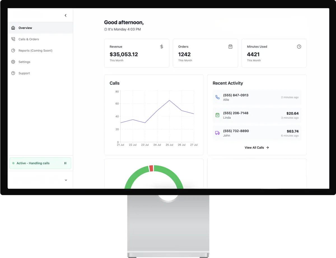Click View All Calls link
This screenshot has height=258, width=336.
coord(257,147)
